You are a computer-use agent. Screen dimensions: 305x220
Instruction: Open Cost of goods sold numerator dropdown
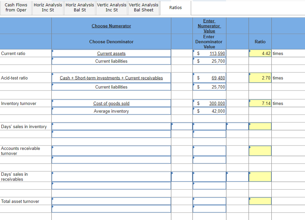coord(111,103)
